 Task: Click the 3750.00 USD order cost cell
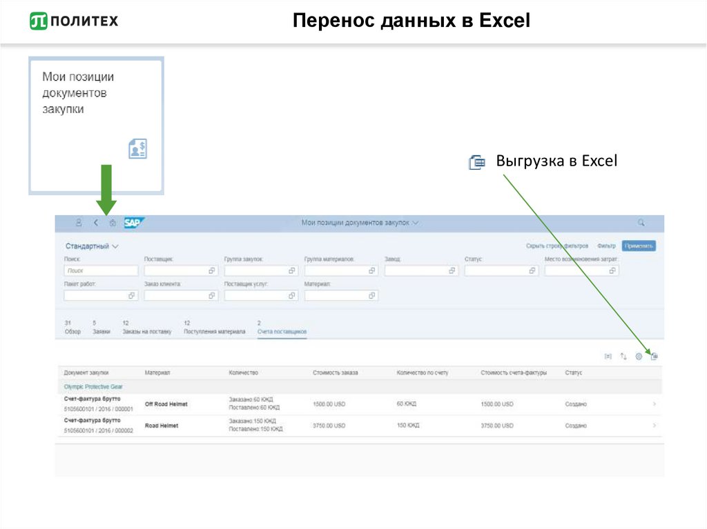point(329,426)
